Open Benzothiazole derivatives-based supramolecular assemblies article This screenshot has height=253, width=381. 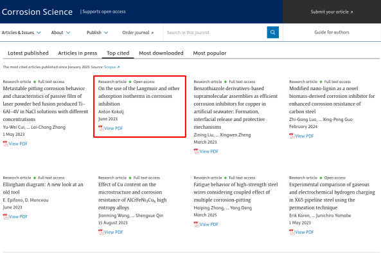pos(235,108)
